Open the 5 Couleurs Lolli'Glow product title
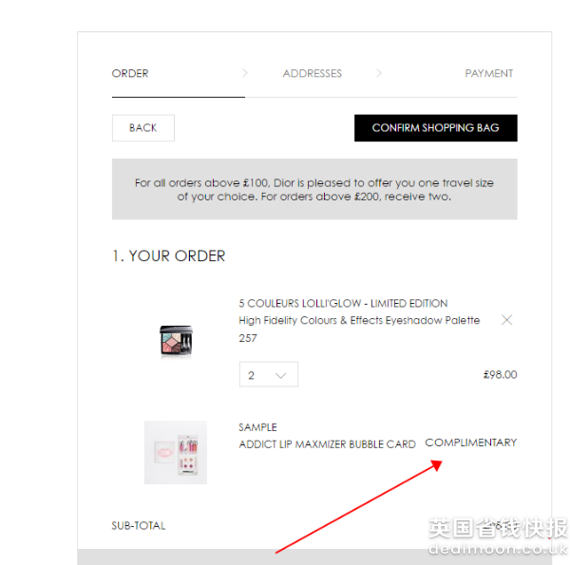The width and height of the screenshot is (570, 565). 343,304
